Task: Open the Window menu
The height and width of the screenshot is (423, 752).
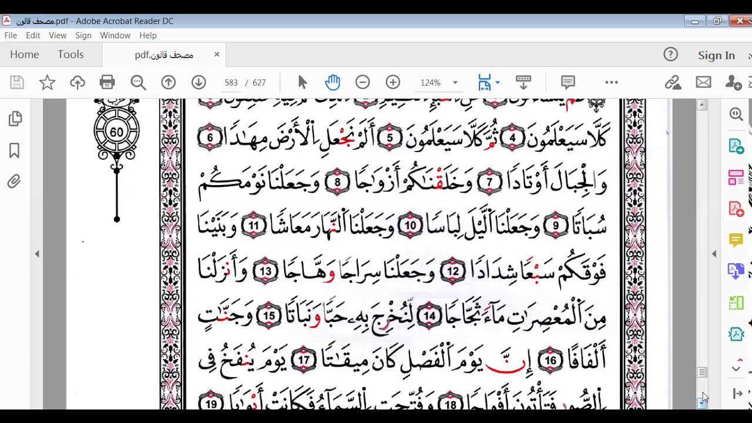Action: point(115,35)
